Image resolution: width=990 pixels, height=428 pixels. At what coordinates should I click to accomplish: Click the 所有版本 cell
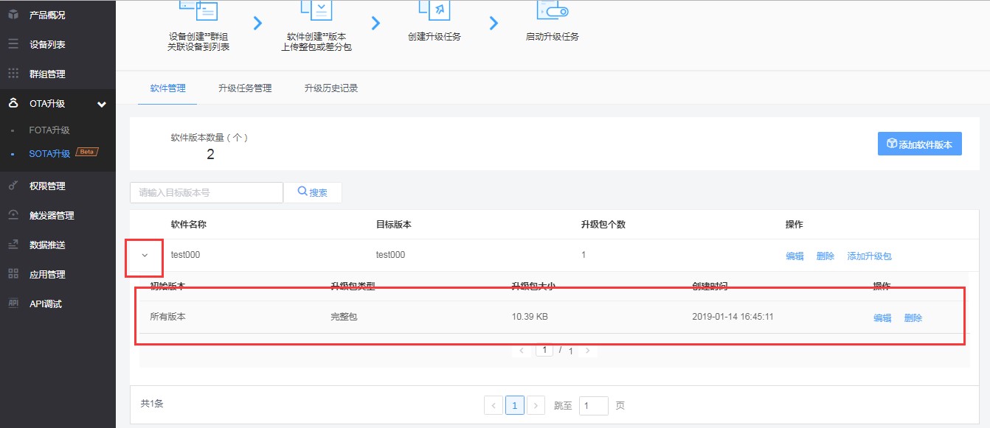(167, 317)
